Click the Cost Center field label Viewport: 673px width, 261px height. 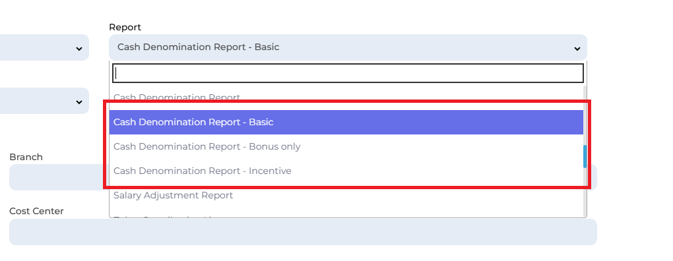36,211
